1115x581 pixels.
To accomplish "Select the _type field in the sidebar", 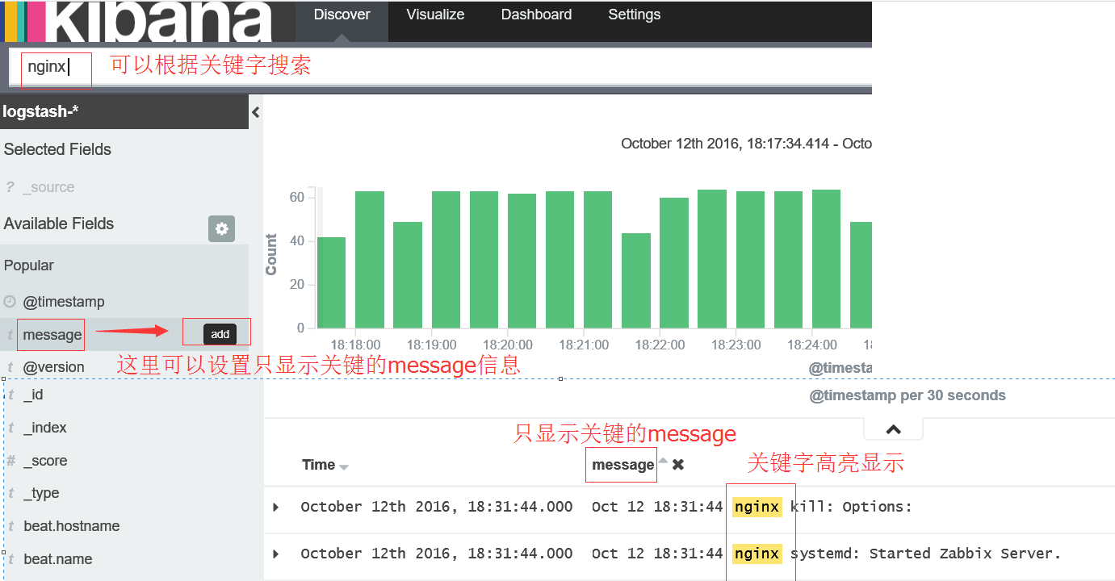I will (x=41, y=493).
